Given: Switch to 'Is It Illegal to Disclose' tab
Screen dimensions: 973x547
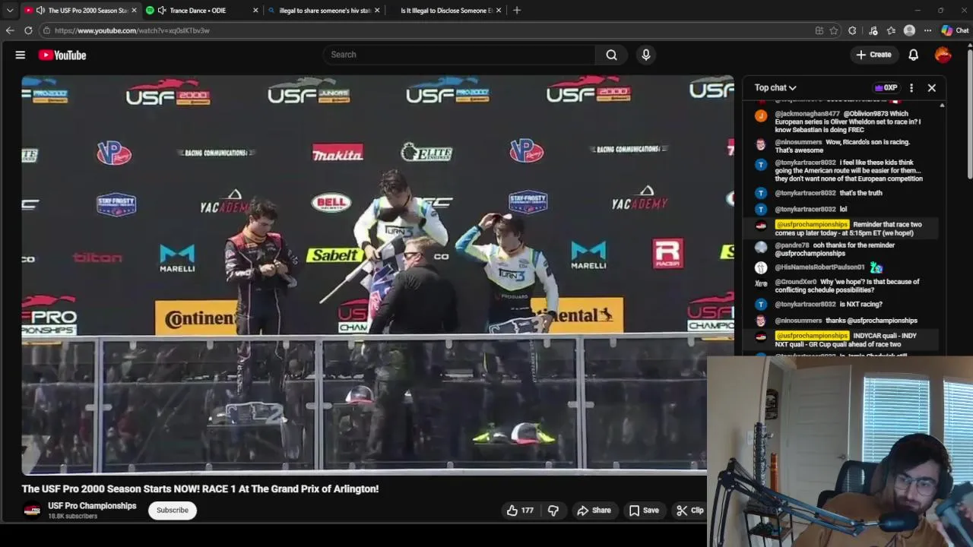Looking at the screenshot, I should tap(447, 10).
